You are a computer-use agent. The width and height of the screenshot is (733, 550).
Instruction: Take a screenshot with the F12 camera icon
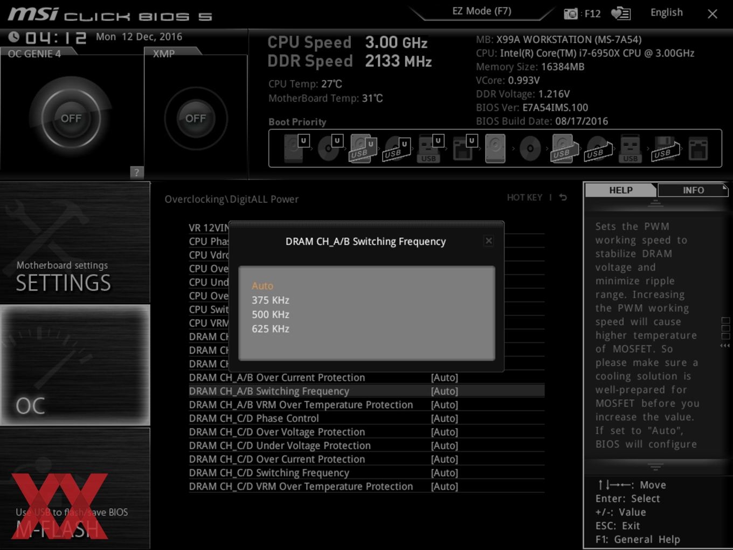click(571, 13)
